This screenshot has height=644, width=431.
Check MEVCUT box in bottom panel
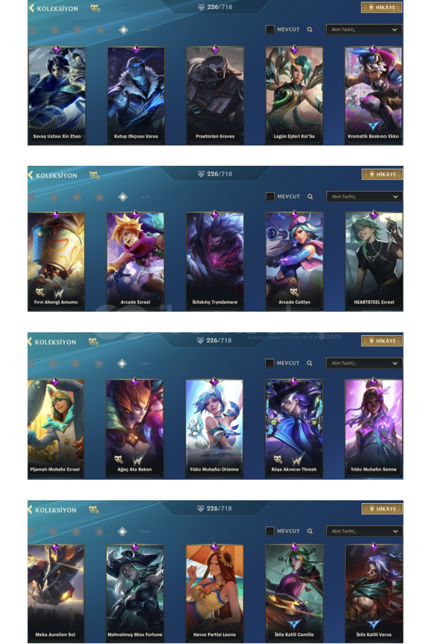click(x=269, y=531)
